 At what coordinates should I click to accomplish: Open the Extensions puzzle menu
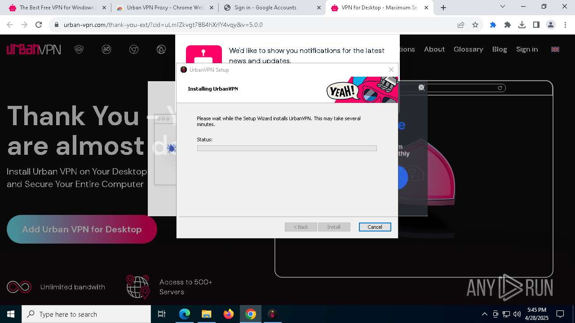508,25
